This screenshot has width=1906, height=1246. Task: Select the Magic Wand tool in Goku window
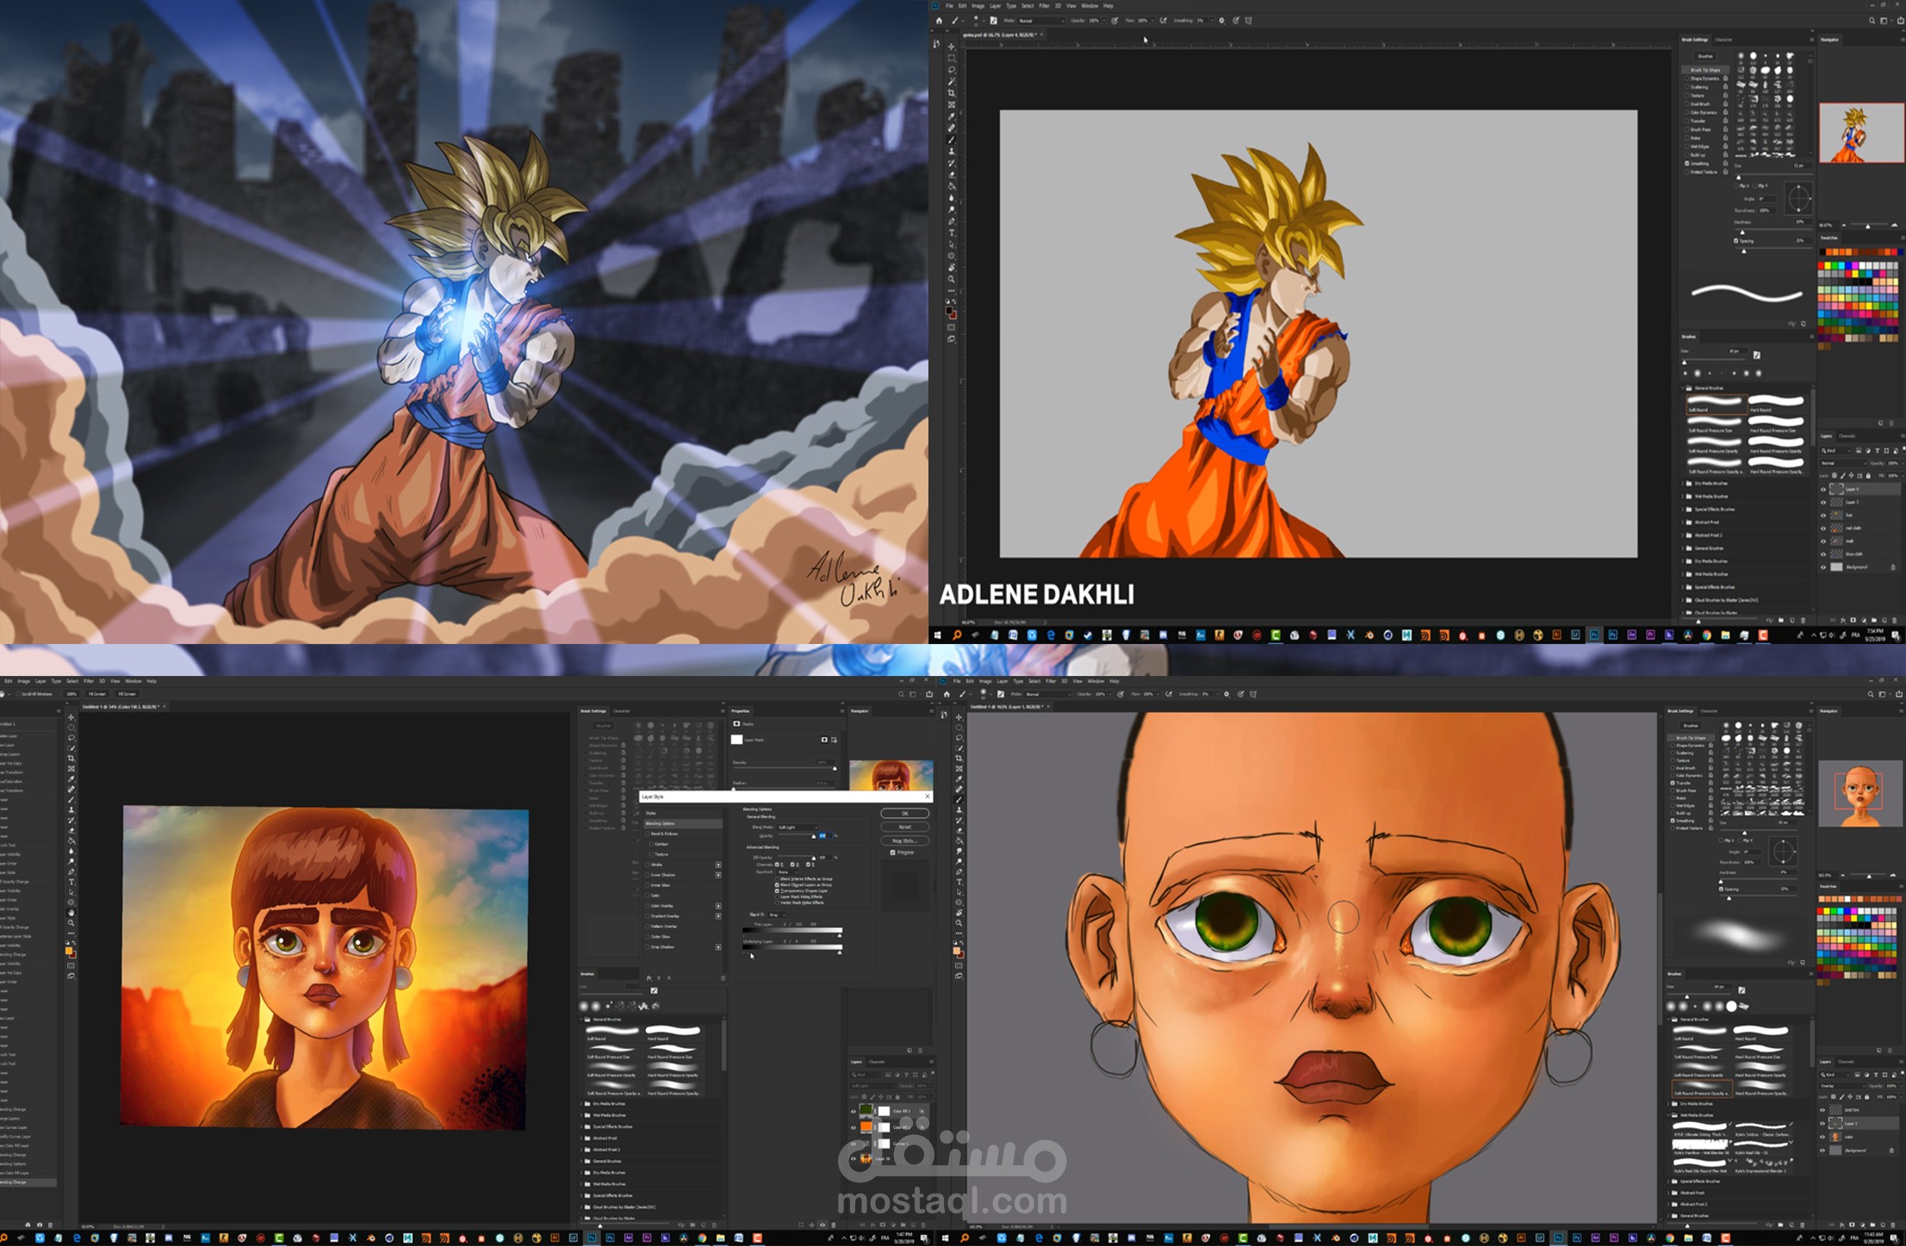951,81
